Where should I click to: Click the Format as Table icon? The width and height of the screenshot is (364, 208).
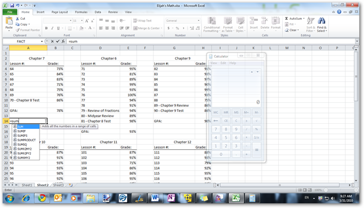click(228, 25)
